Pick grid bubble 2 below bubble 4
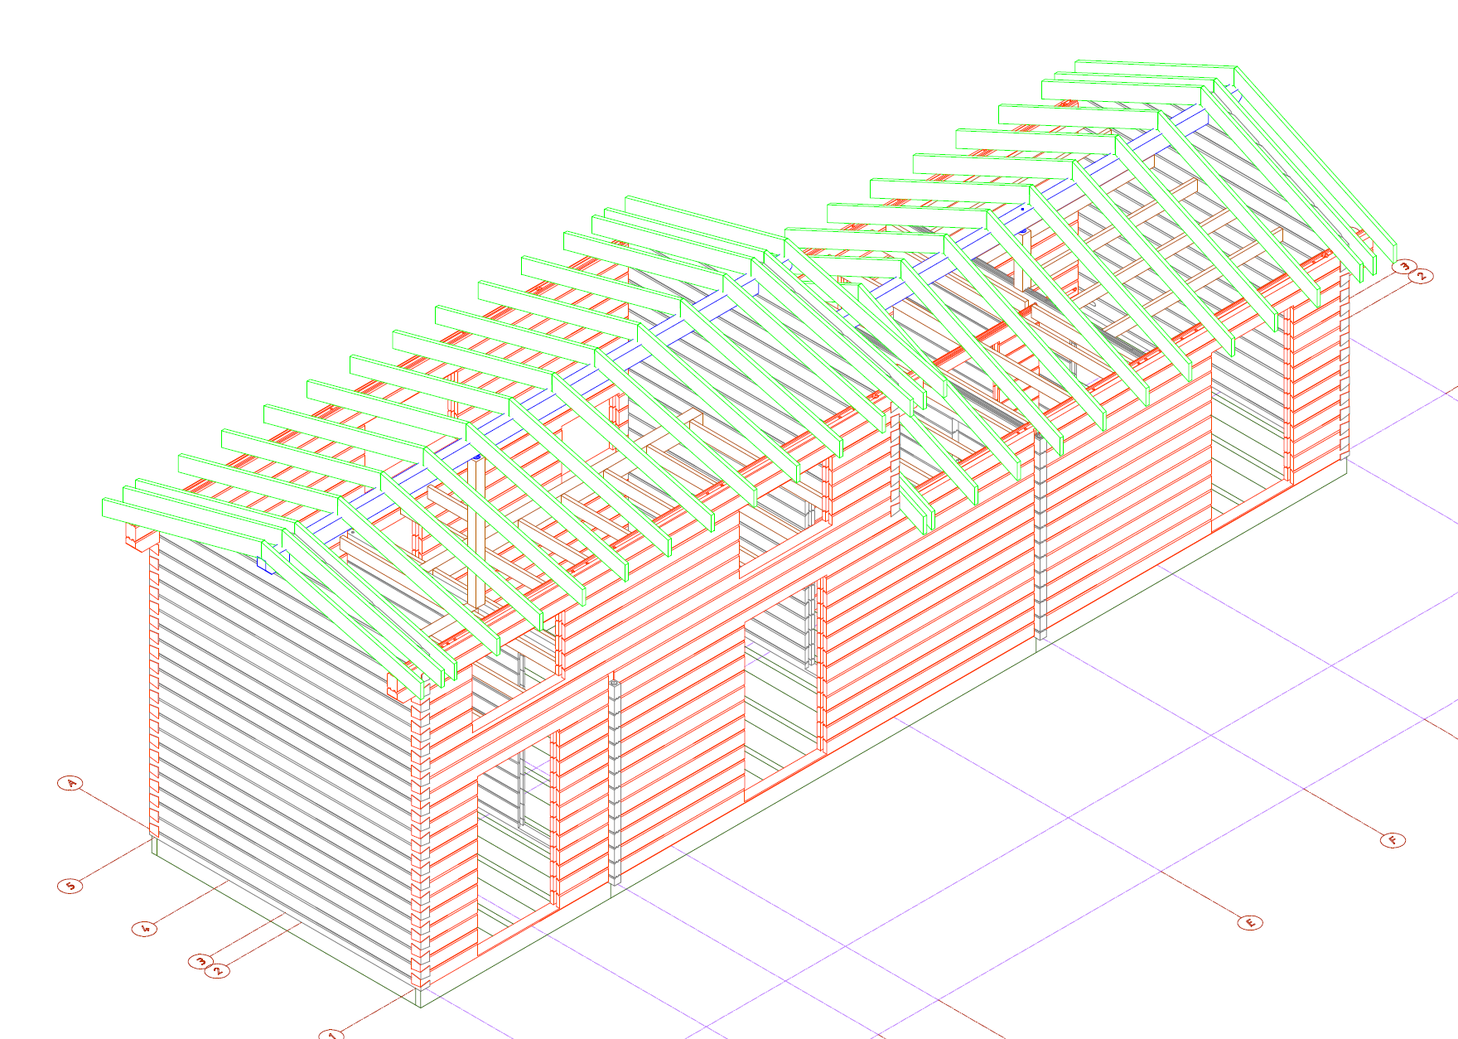The width and height of the screenshot is (1458, 1039). coord(218,970)
